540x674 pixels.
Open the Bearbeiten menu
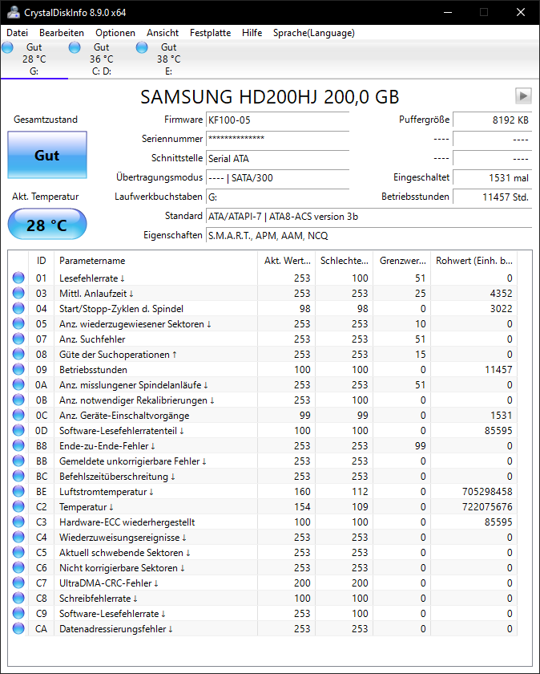tap(62, 33)
